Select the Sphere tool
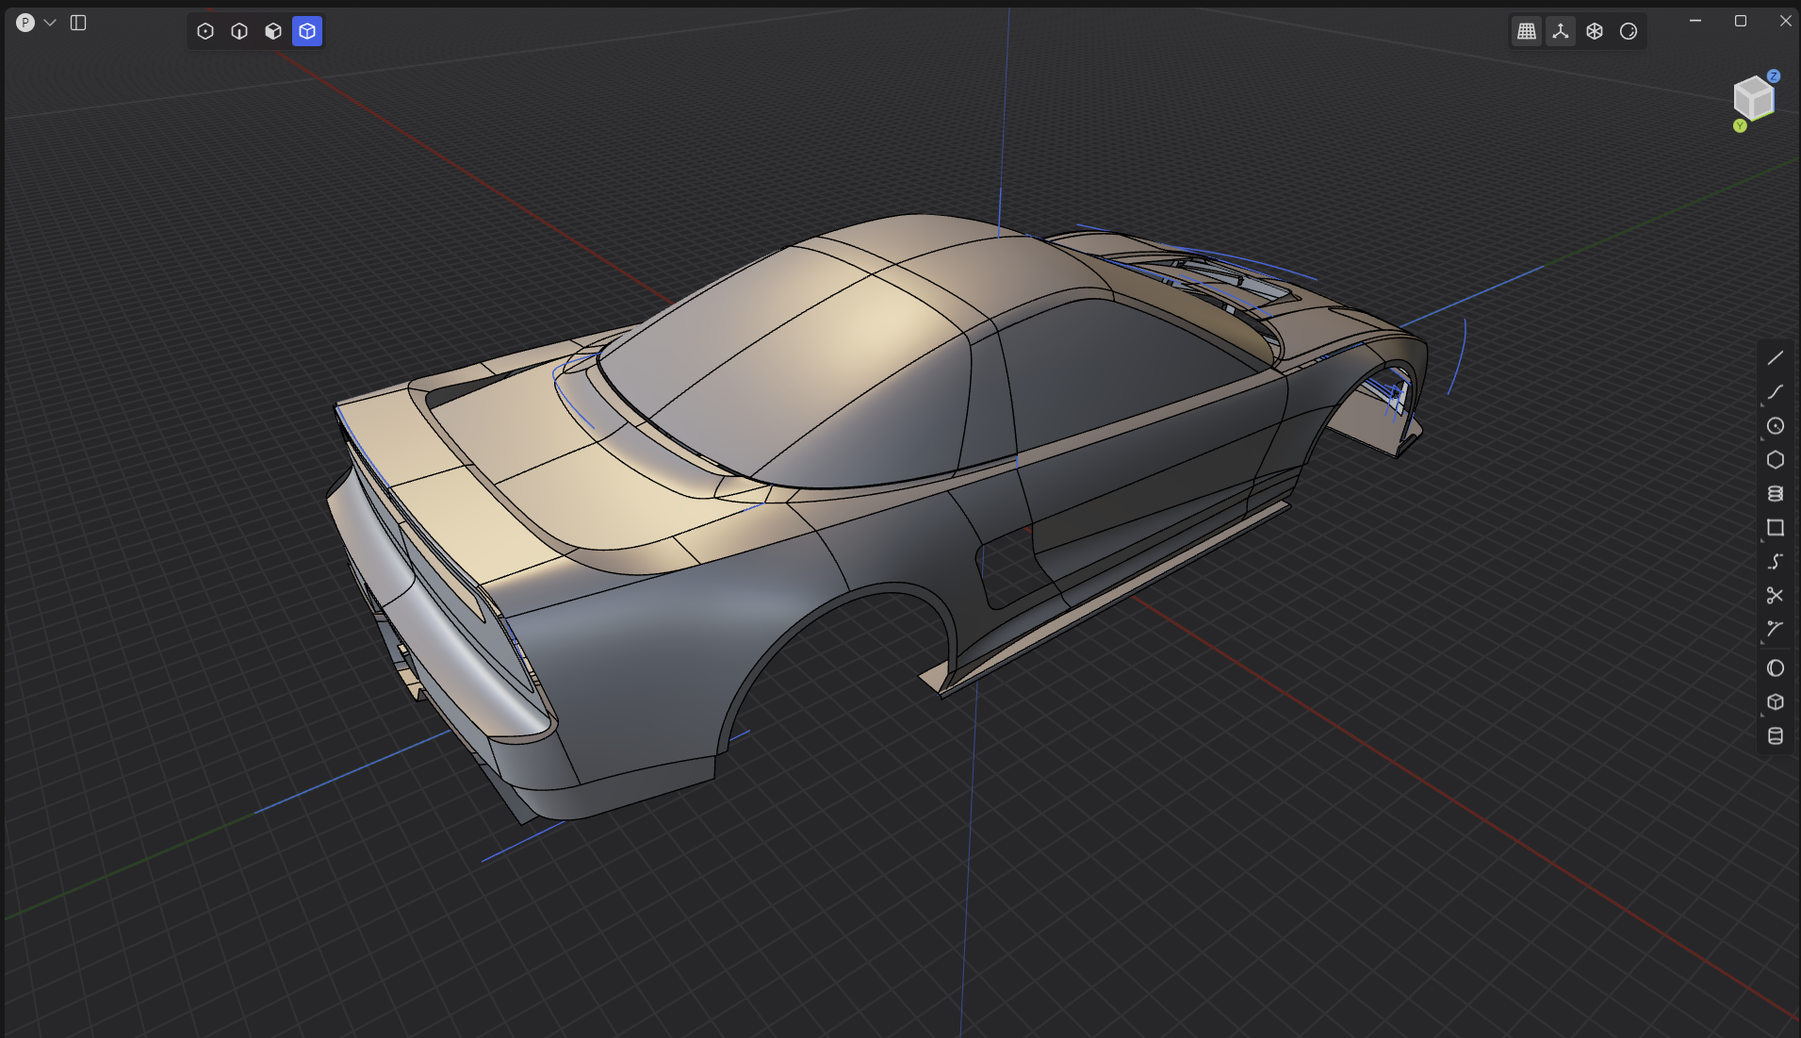 [x=1776, y=668]
